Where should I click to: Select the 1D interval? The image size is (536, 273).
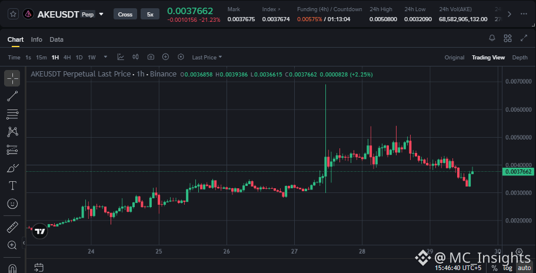[x=79, y=58]
